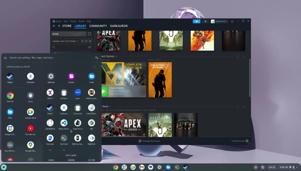Image resolution: width=301 pixels, height=171 pixels.
Task: Activate Google Assistant in the launcher search bar
Action: pyautogui.click(x=97, y=58)
